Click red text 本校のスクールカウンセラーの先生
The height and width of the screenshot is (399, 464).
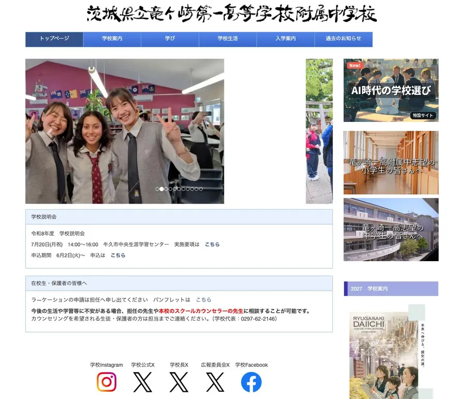pos(201,311)
